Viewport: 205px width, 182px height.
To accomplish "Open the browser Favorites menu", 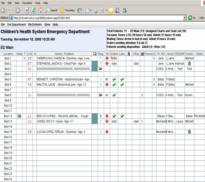I will click(27, 3).
